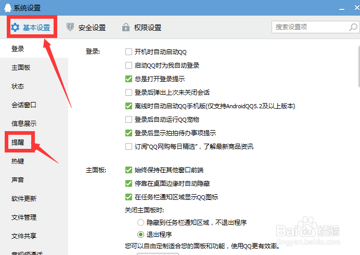The width and height of the screenshot is (360, 255).
Task: Uncheck 停靠在桌面边缘时自动隐藏
Action: coord(128,183)
